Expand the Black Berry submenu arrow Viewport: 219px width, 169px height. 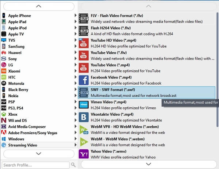pyautogui.click(x=76, y=89)
